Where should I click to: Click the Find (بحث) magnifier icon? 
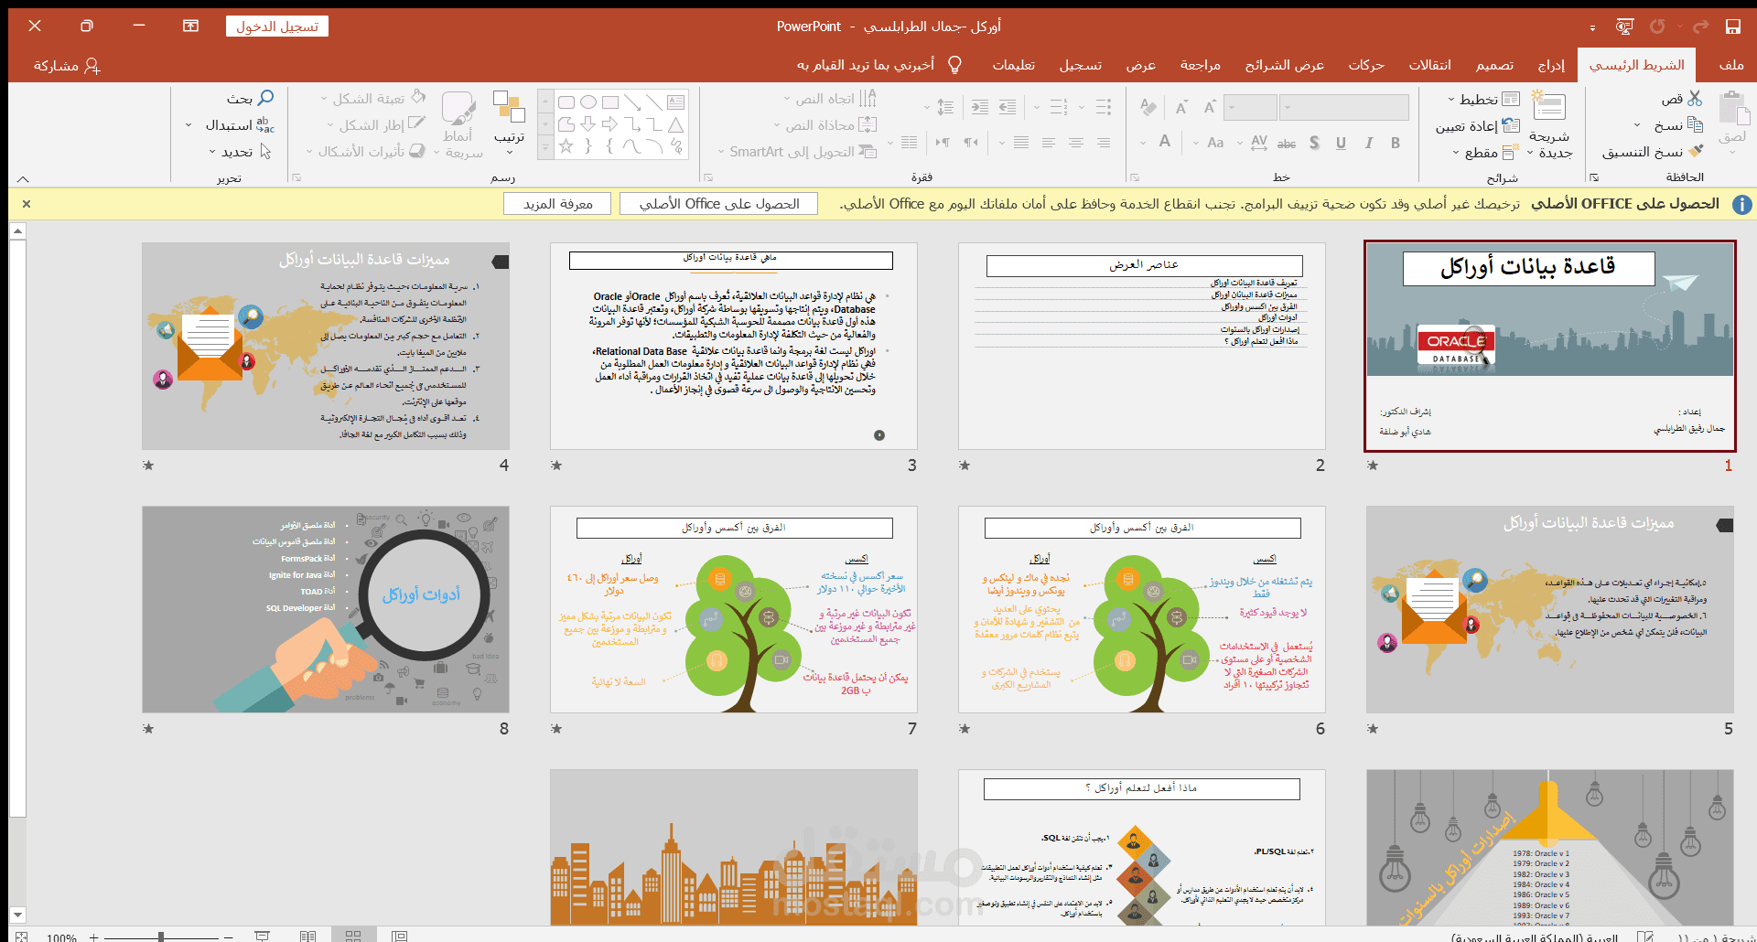[265, 98]
